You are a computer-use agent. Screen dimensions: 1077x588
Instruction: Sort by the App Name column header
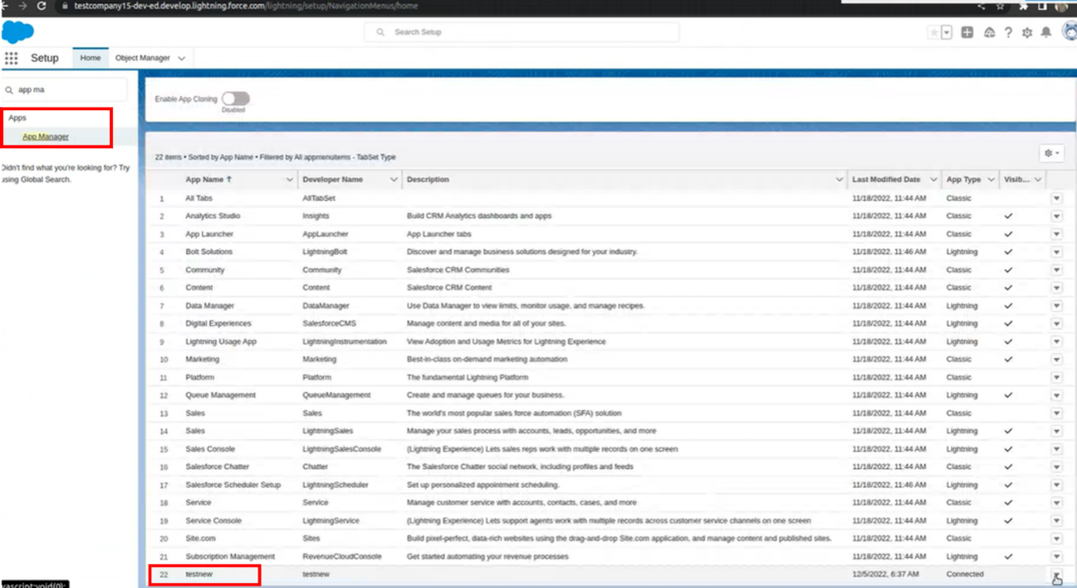pos(204,180)
